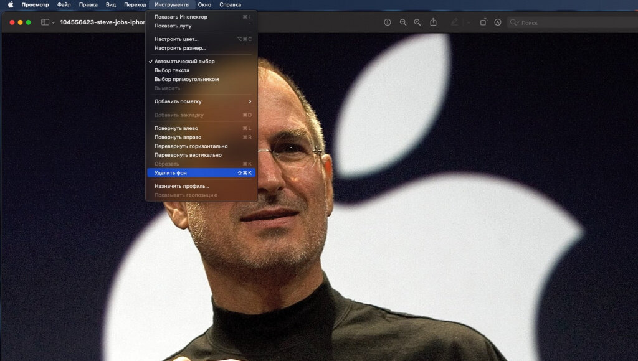Image resolution: width=638 pixels, height=361 pixels.
Task: Open the Apple menu
Action: pyautogui.click(x=11, y=5)
